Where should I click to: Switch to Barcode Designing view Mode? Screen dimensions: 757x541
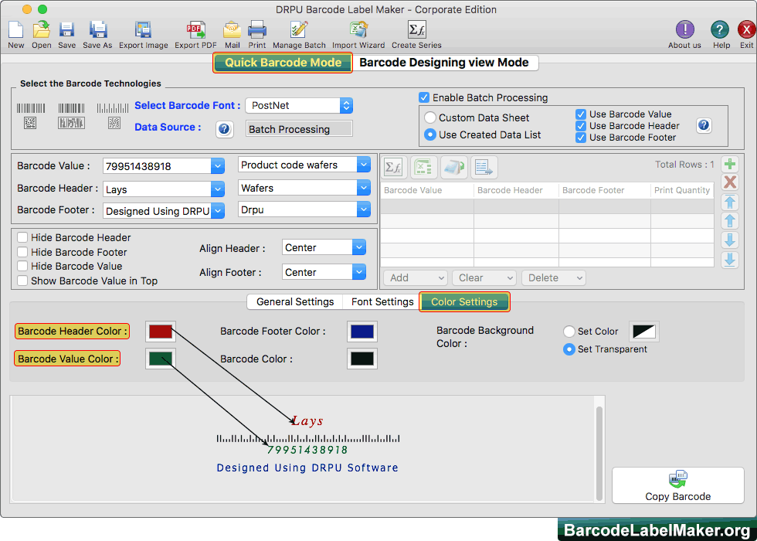pos(444,63)
